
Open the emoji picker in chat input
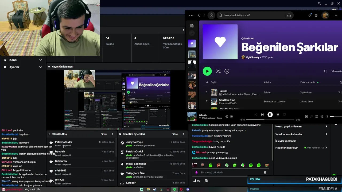(265, 173)
